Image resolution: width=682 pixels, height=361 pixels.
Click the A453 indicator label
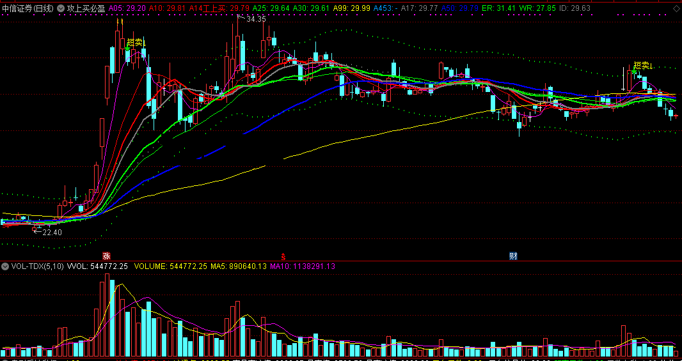385,8
